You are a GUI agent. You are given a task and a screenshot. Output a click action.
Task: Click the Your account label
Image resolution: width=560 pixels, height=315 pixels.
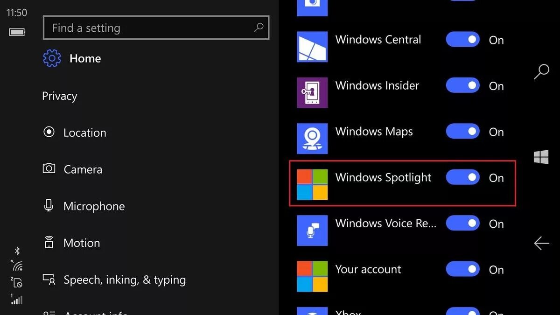368,269
